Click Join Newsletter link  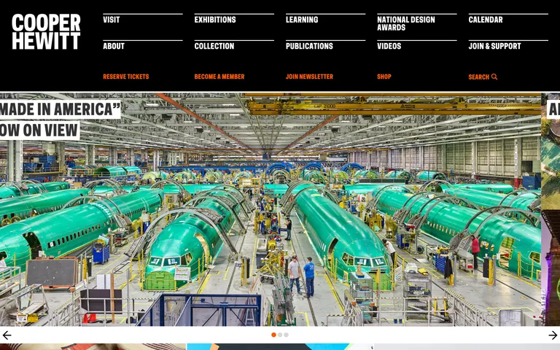click(309, 77)
